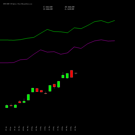Click the green candle for 20 May

67,76
